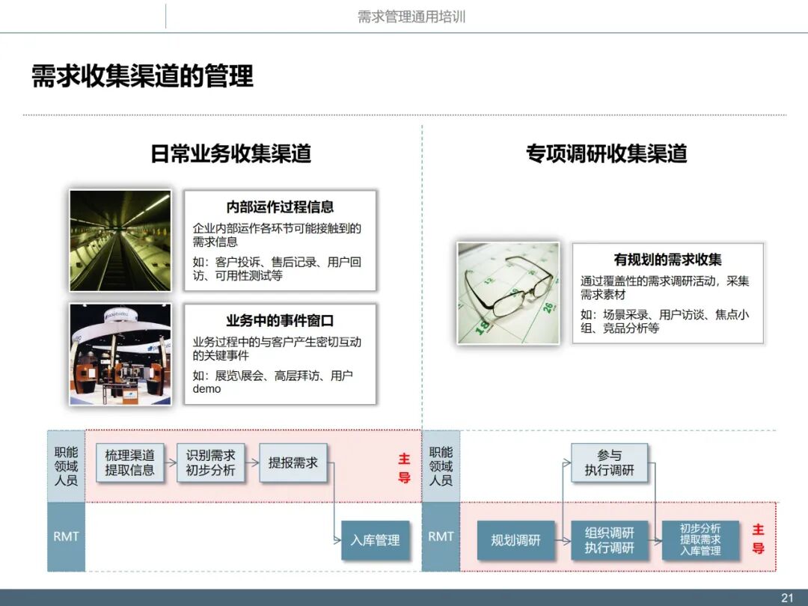This screenshot has height=606, width=808.
Task: Click the 规划调研 blue box
Action: tap(515, 540)
